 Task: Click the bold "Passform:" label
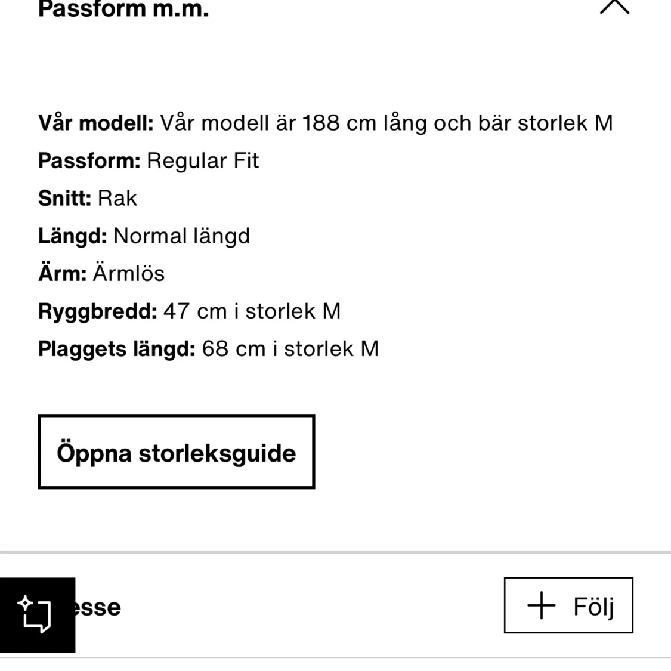(89, 160)
